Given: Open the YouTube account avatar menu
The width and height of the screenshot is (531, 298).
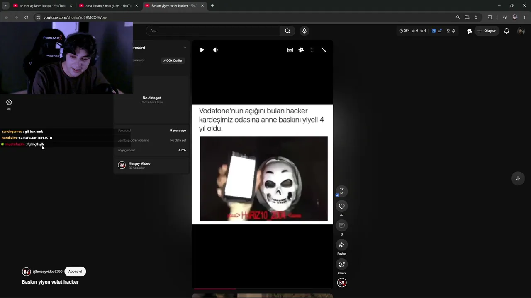Looking at the screenshot, I should point(521,31).
